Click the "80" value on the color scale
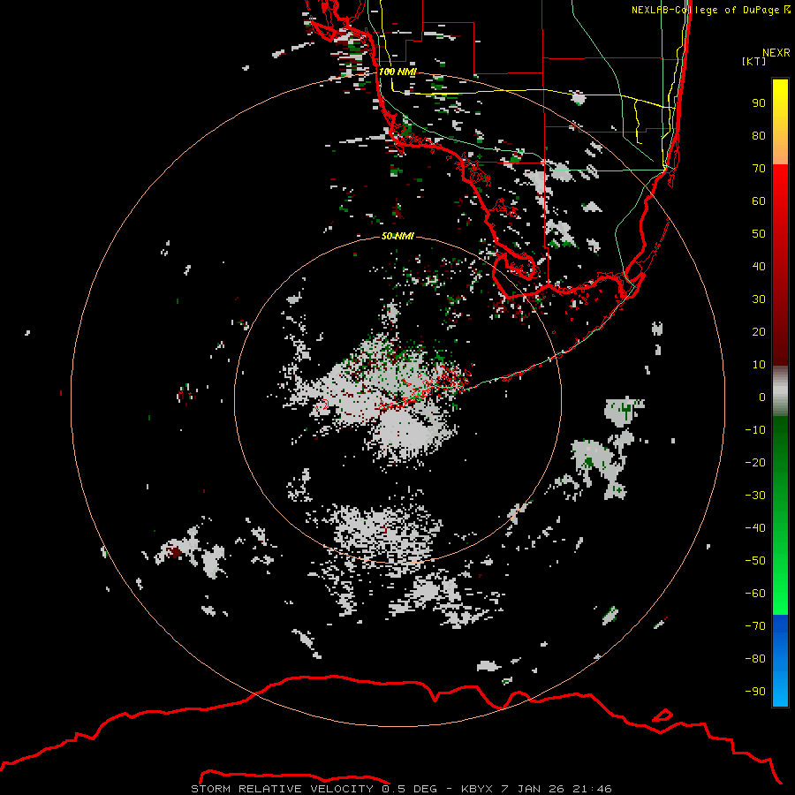Viewport: 795px width, 795px height. click(759, 136)
